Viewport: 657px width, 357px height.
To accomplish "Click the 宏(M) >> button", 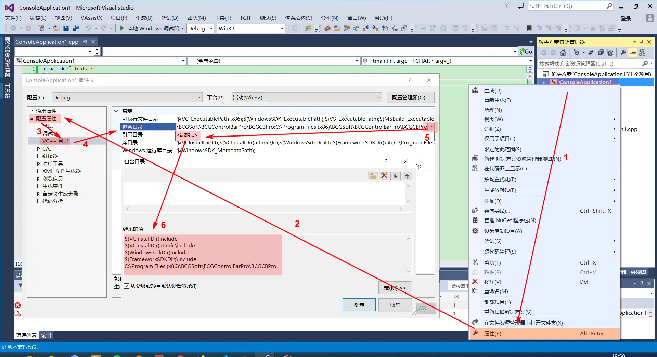I will click(x=395, y=288).
